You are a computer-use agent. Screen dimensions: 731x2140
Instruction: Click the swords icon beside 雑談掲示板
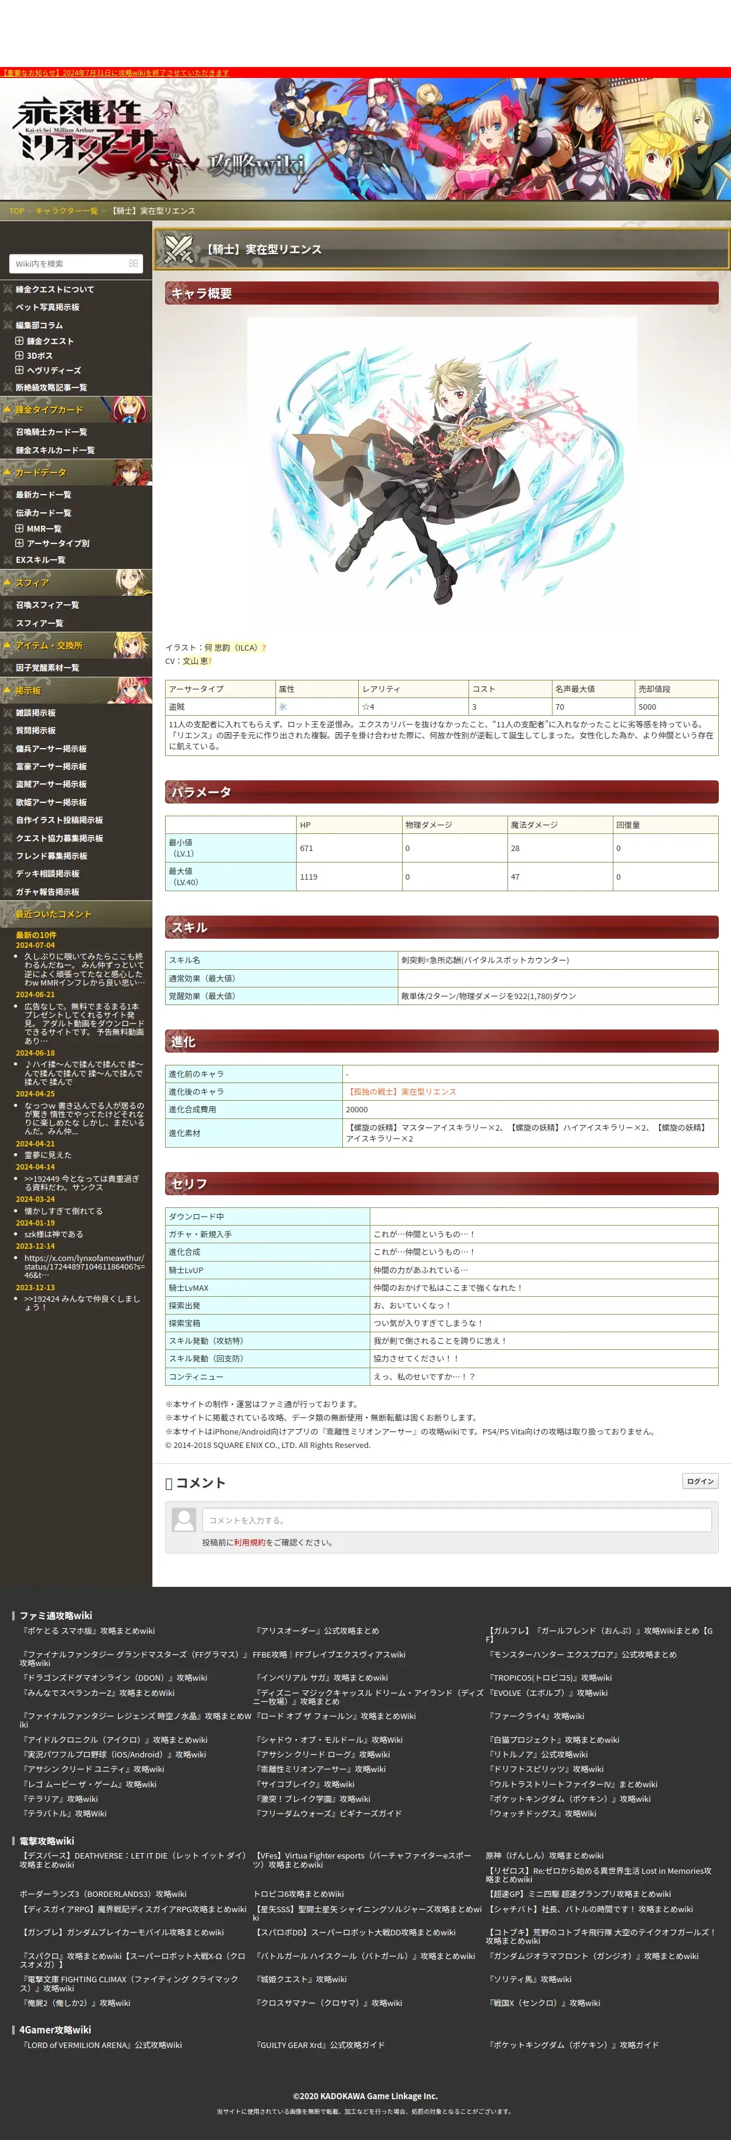tap(7, 713)
